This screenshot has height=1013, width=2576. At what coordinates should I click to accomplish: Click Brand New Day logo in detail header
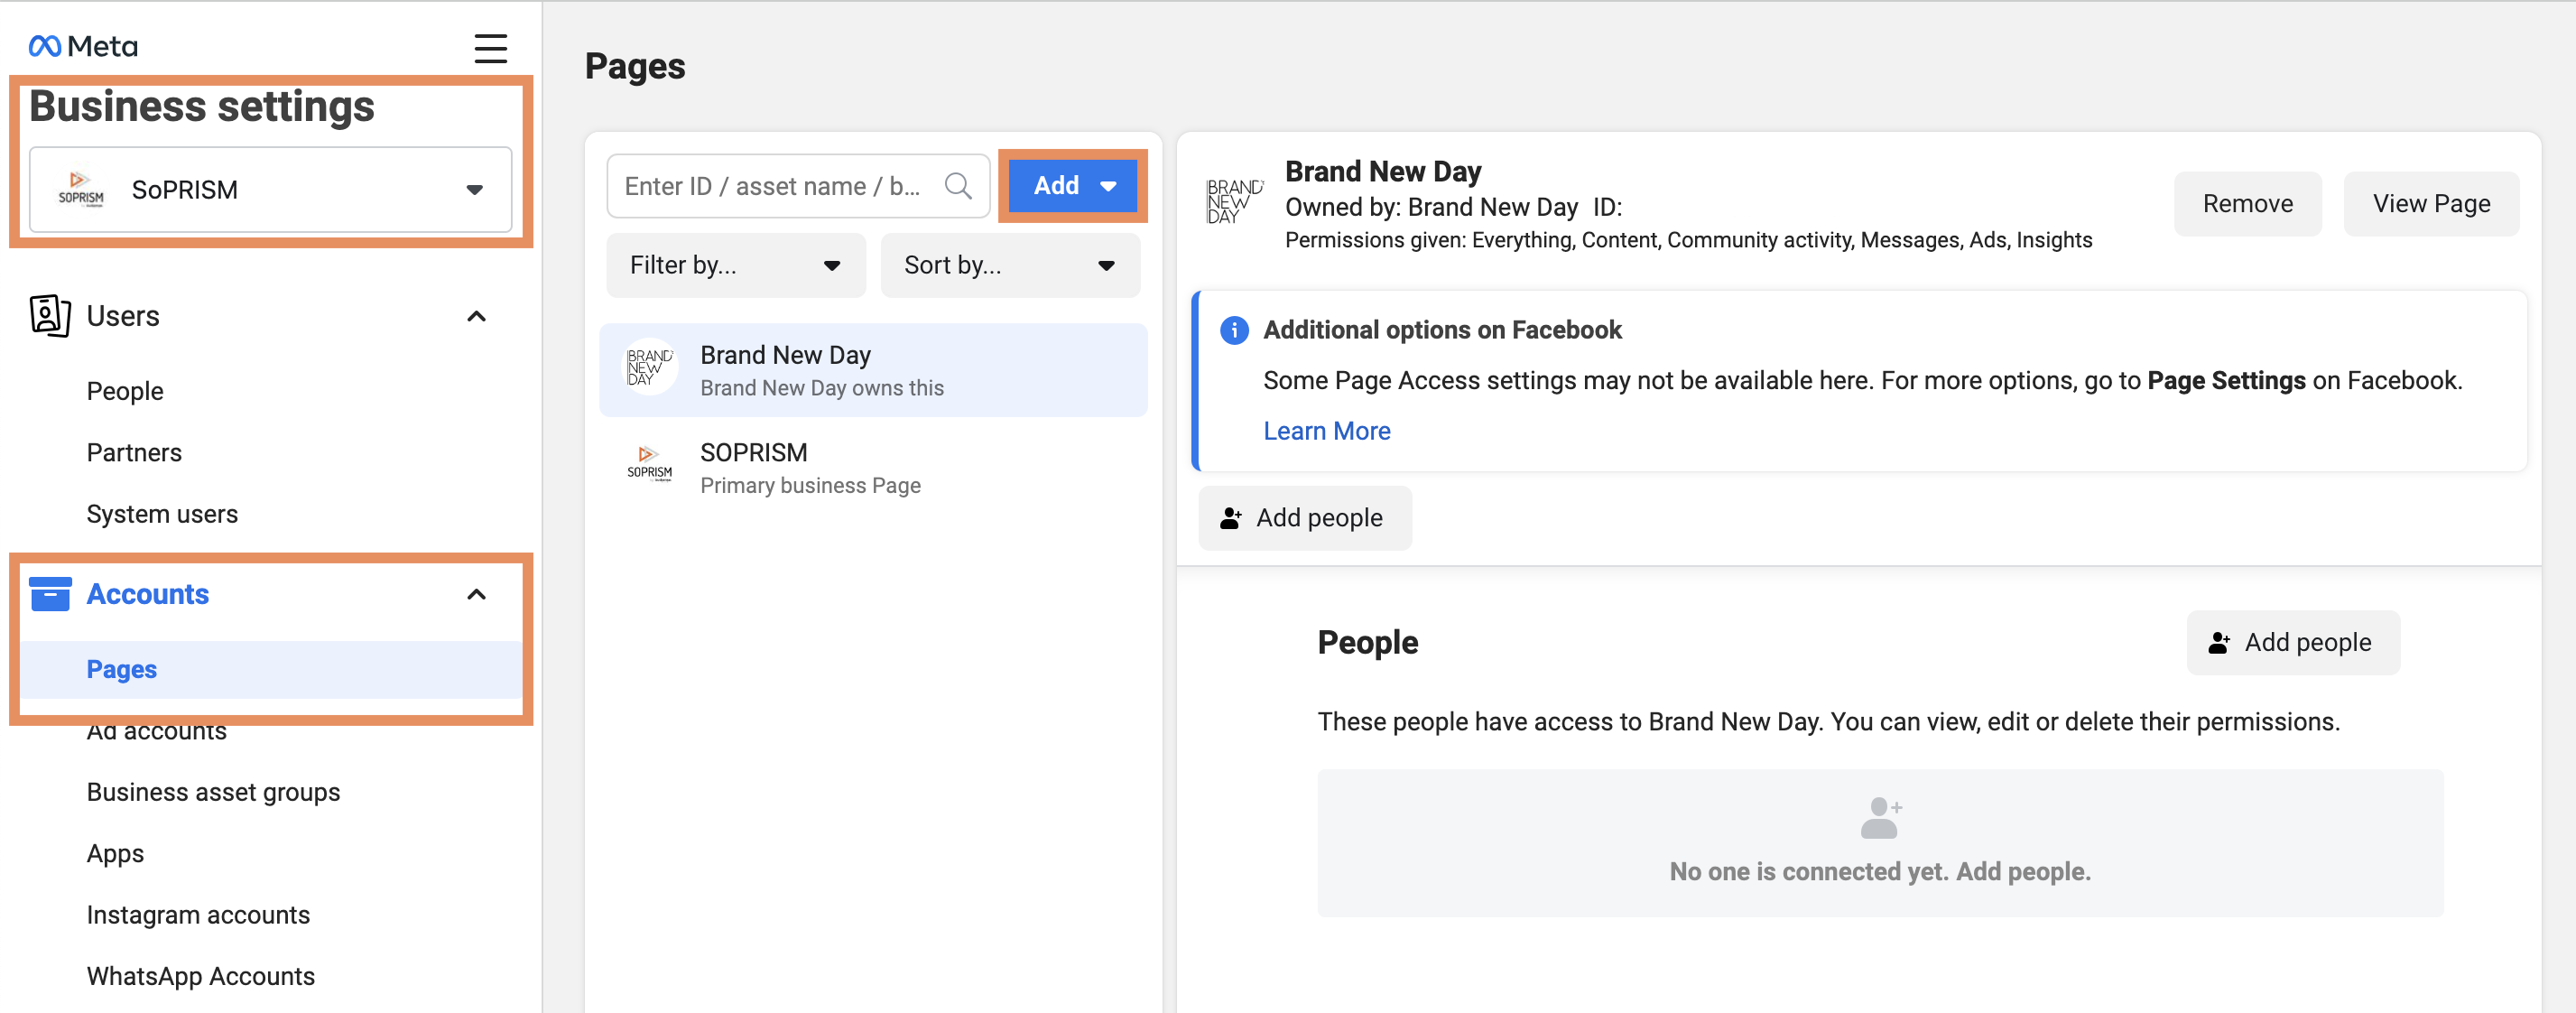(x=1235, y=201)
